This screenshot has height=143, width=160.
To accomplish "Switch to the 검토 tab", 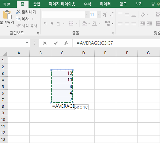I will pos(123,4).
